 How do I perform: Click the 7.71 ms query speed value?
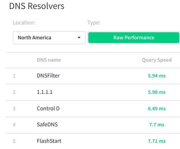tap(157, 141)
